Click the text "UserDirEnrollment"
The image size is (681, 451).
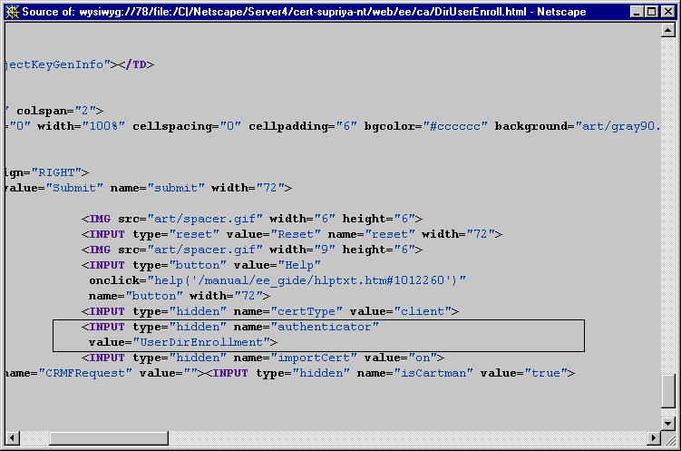201,342
